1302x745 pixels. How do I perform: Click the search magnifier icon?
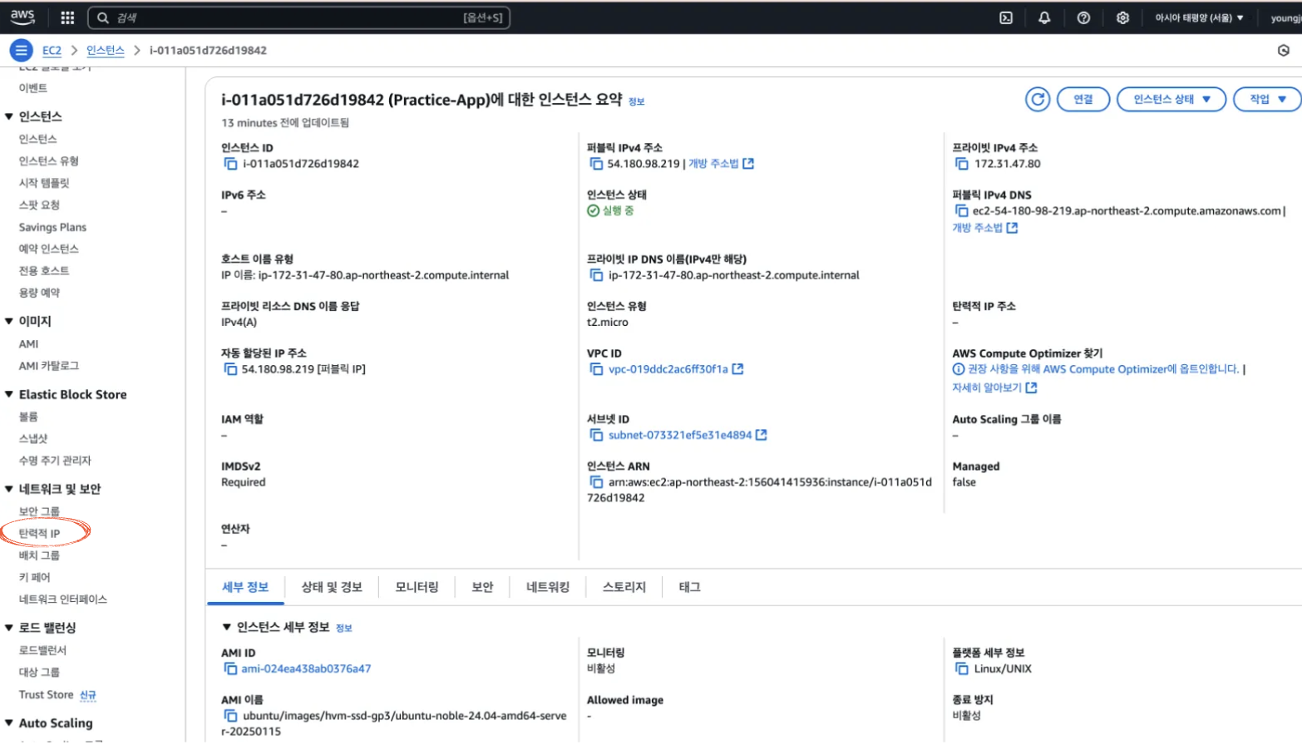[x=103, y=17]
